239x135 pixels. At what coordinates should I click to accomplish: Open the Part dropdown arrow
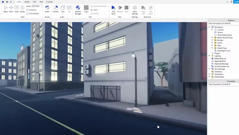(x=63, y=14)
